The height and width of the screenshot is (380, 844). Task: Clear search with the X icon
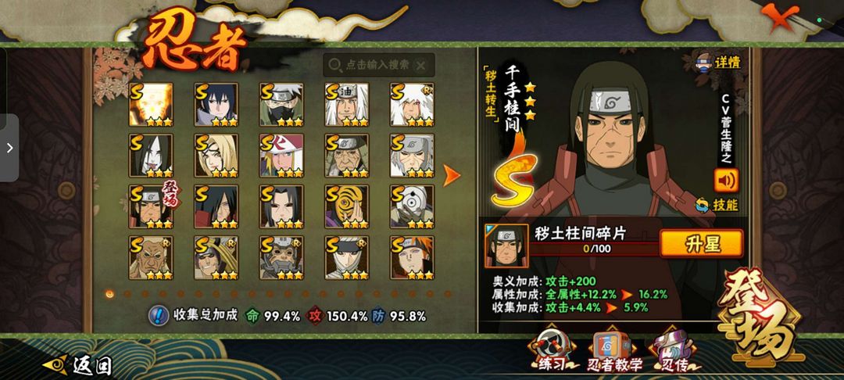(421, 66)
